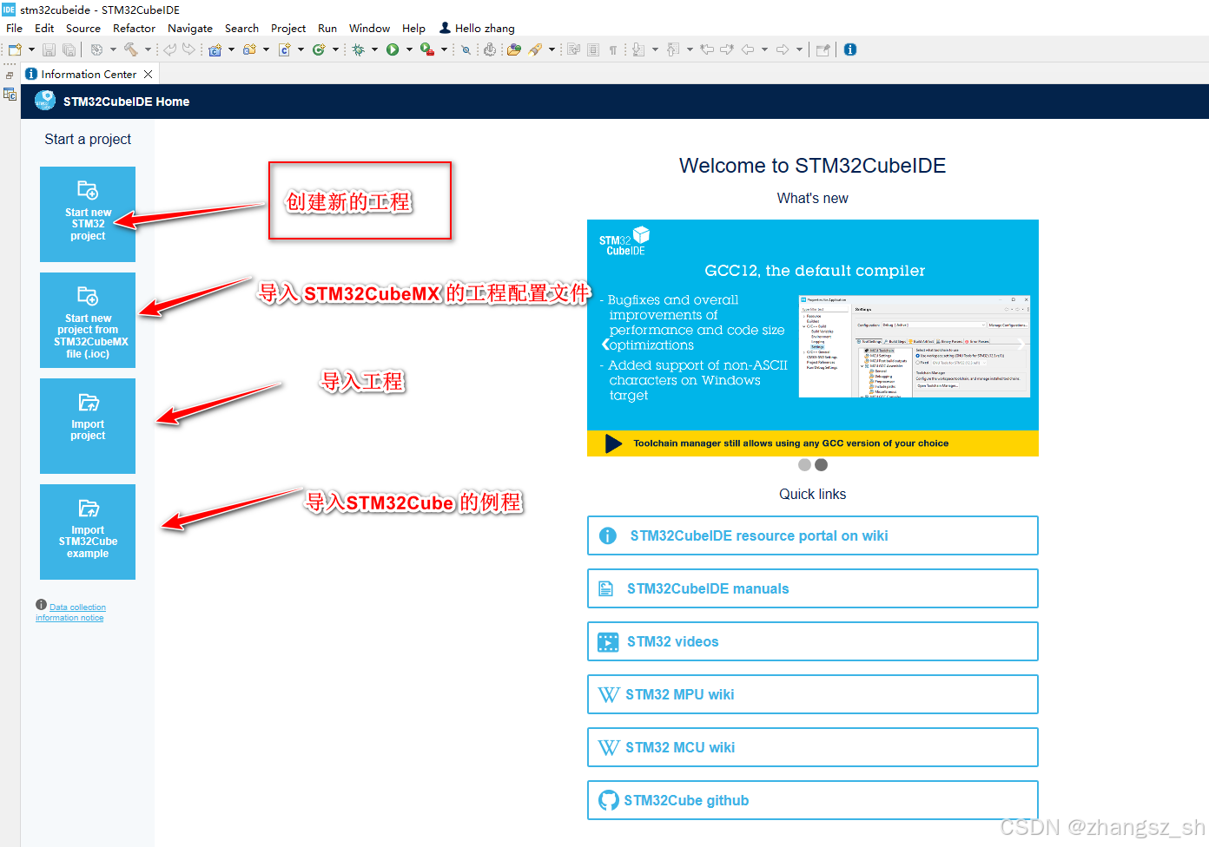The image size is (1209, 847).
Task: Click the Build hammer icon
Action: [130, 49]
